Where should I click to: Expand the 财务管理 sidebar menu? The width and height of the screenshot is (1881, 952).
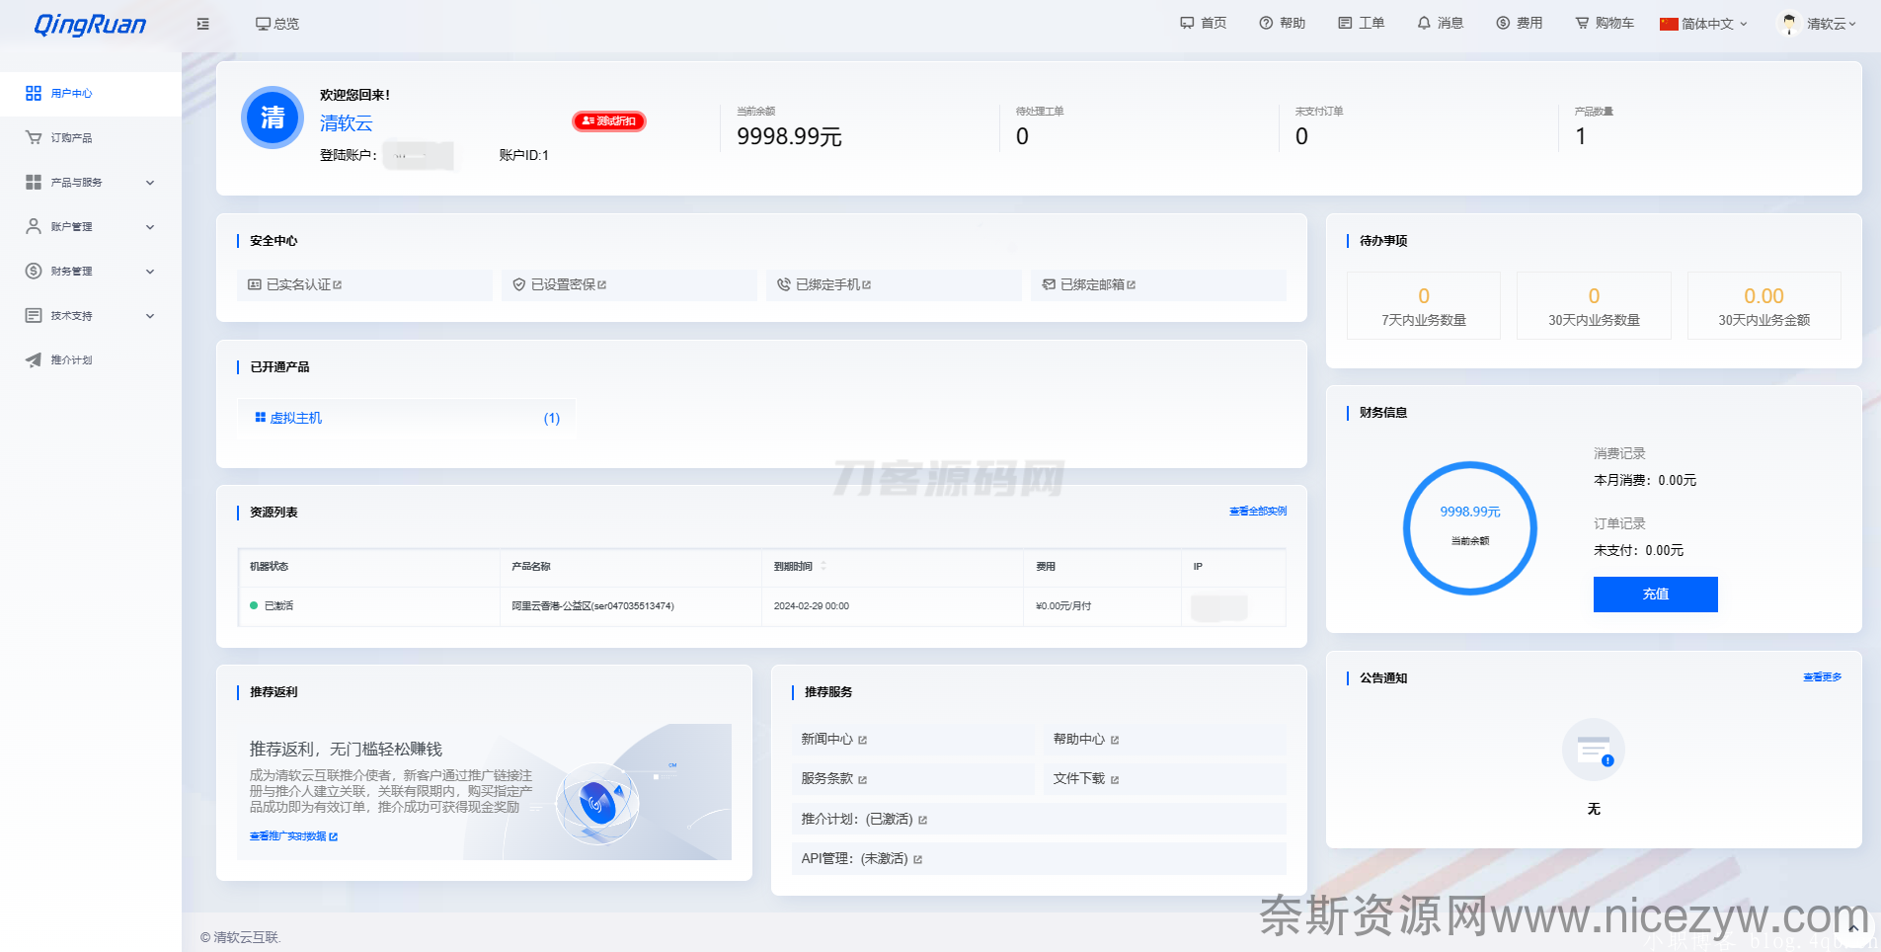90,272
